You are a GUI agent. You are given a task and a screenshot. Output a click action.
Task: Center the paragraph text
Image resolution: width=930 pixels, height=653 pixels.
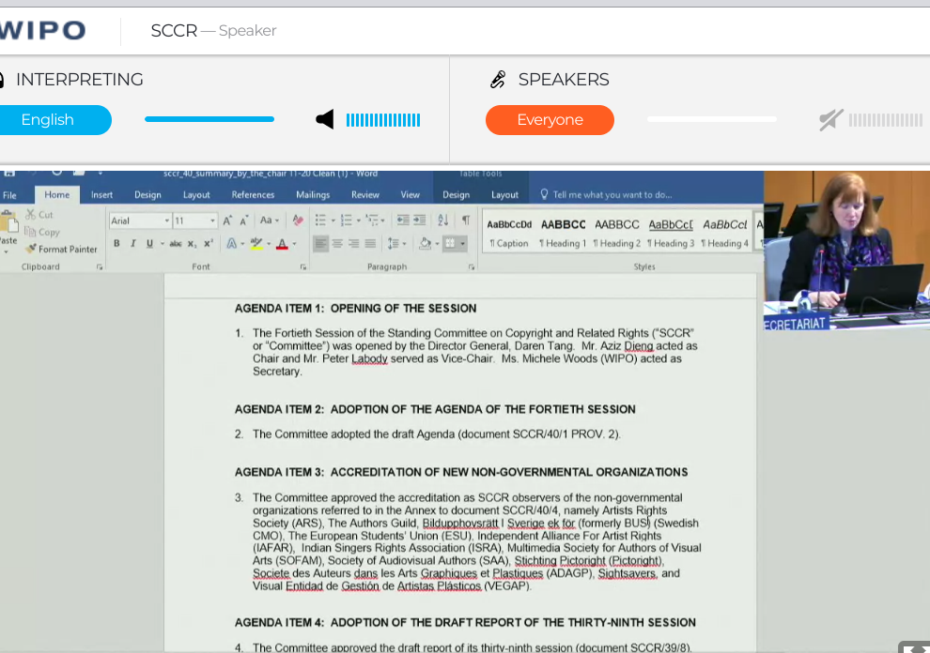pyautogui.click(x=337, y=244)
